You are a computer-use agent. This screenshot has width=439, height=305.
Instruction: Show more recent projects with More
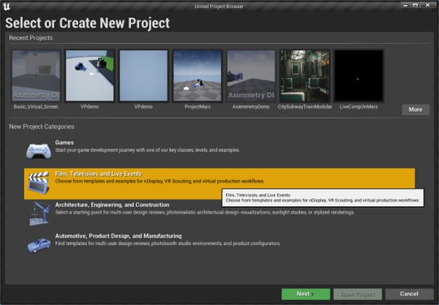415,110
